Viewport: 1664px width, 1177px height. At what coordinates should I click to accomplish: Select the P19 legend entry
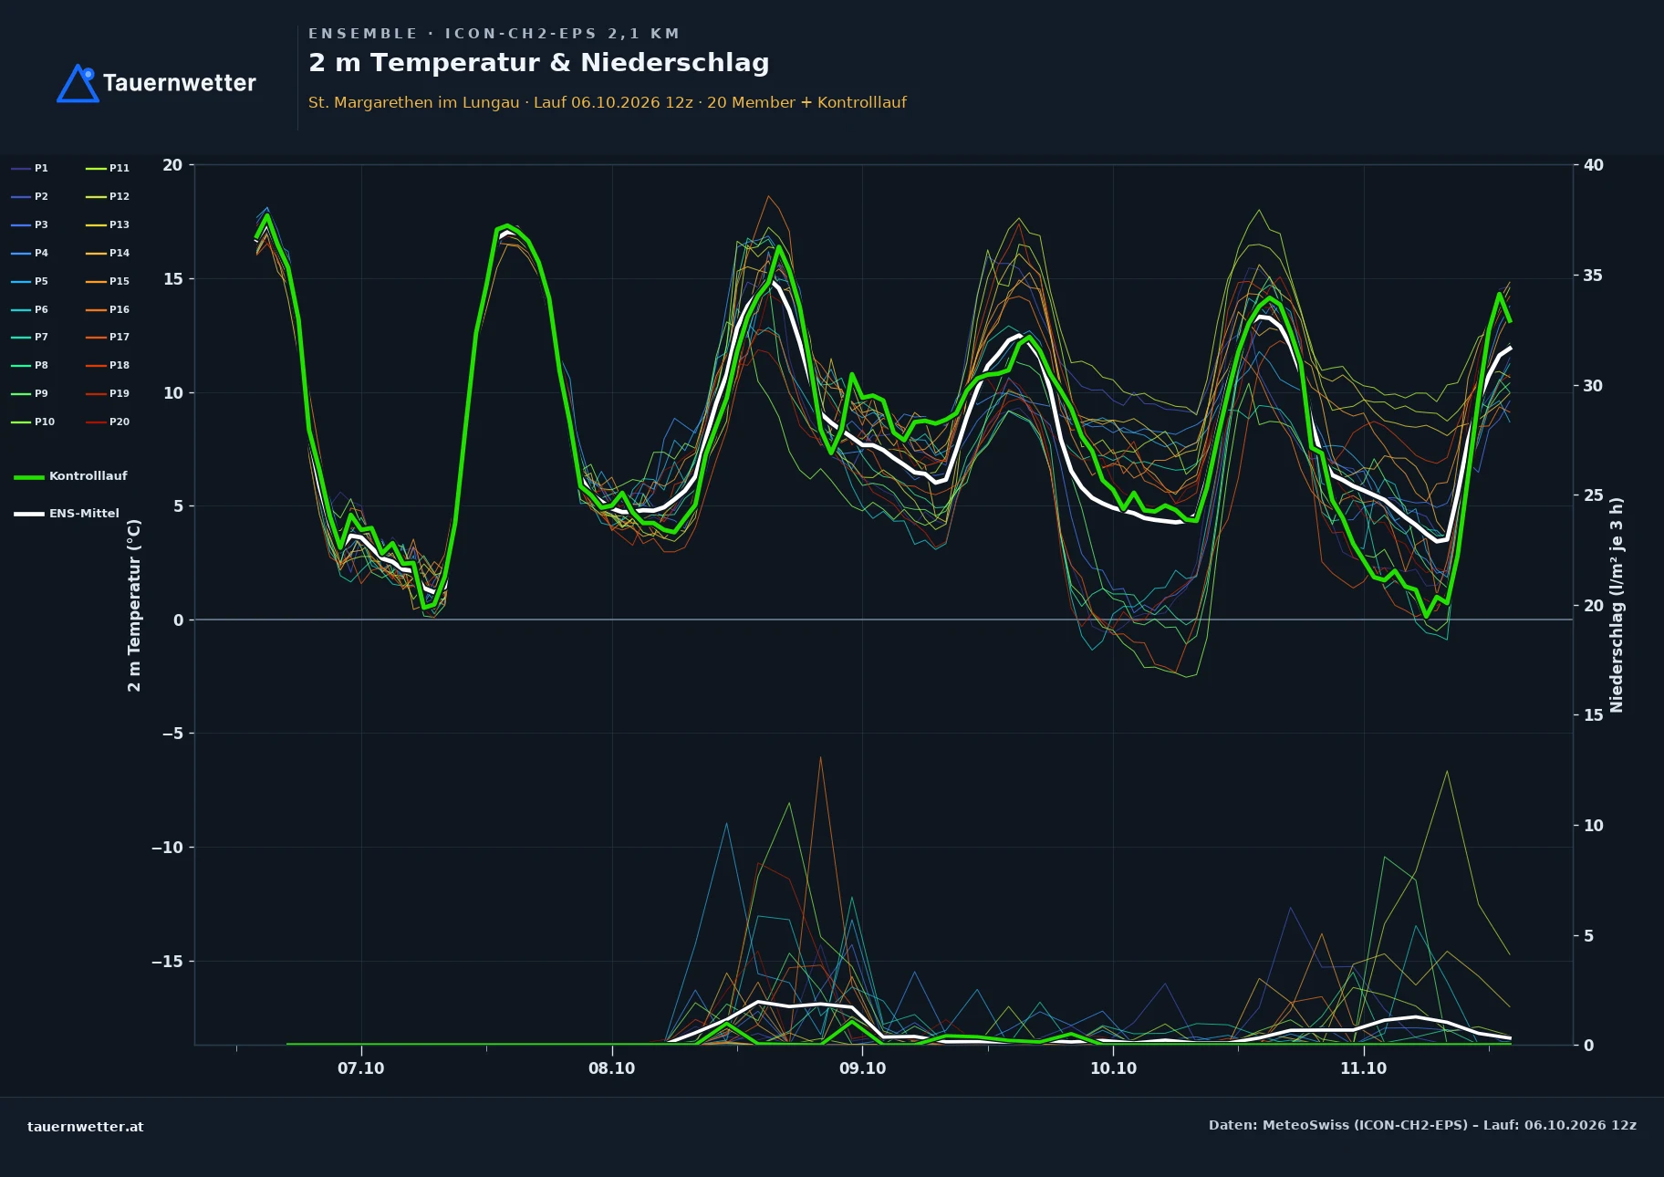pyautogui.click(x=108, y=393)
